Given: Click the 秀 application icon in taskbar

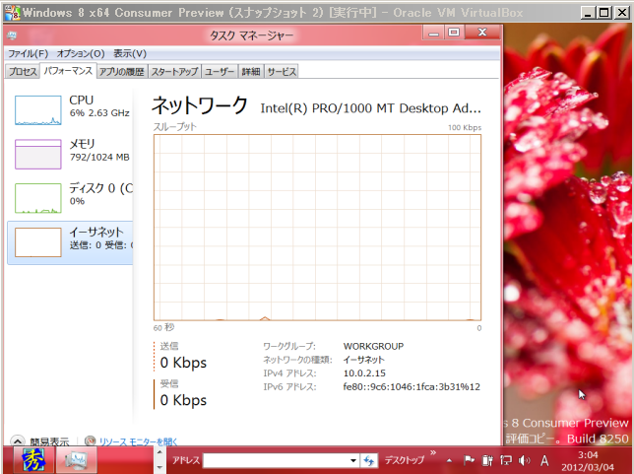Looking at the screenshot, I should (32, 460).
